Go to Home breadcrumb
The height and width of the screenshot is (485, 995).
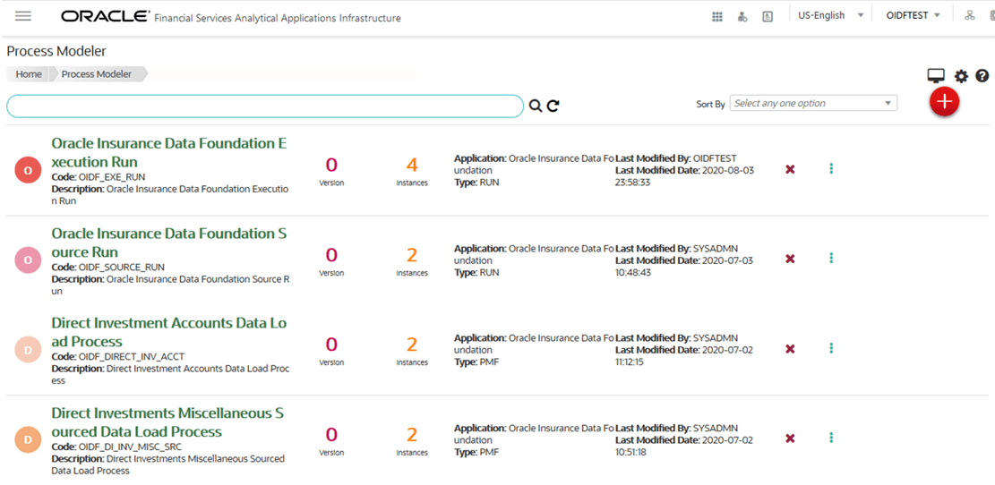29,74
